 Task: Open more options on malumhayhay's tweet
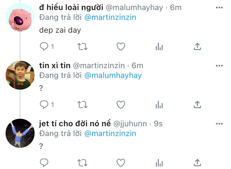(219, 8)
